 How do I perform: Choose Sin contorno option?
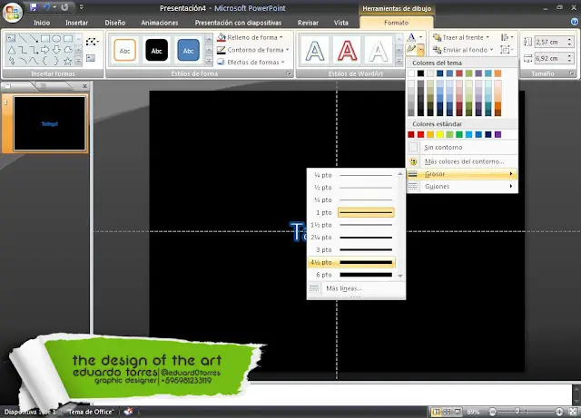coord(443,147)
